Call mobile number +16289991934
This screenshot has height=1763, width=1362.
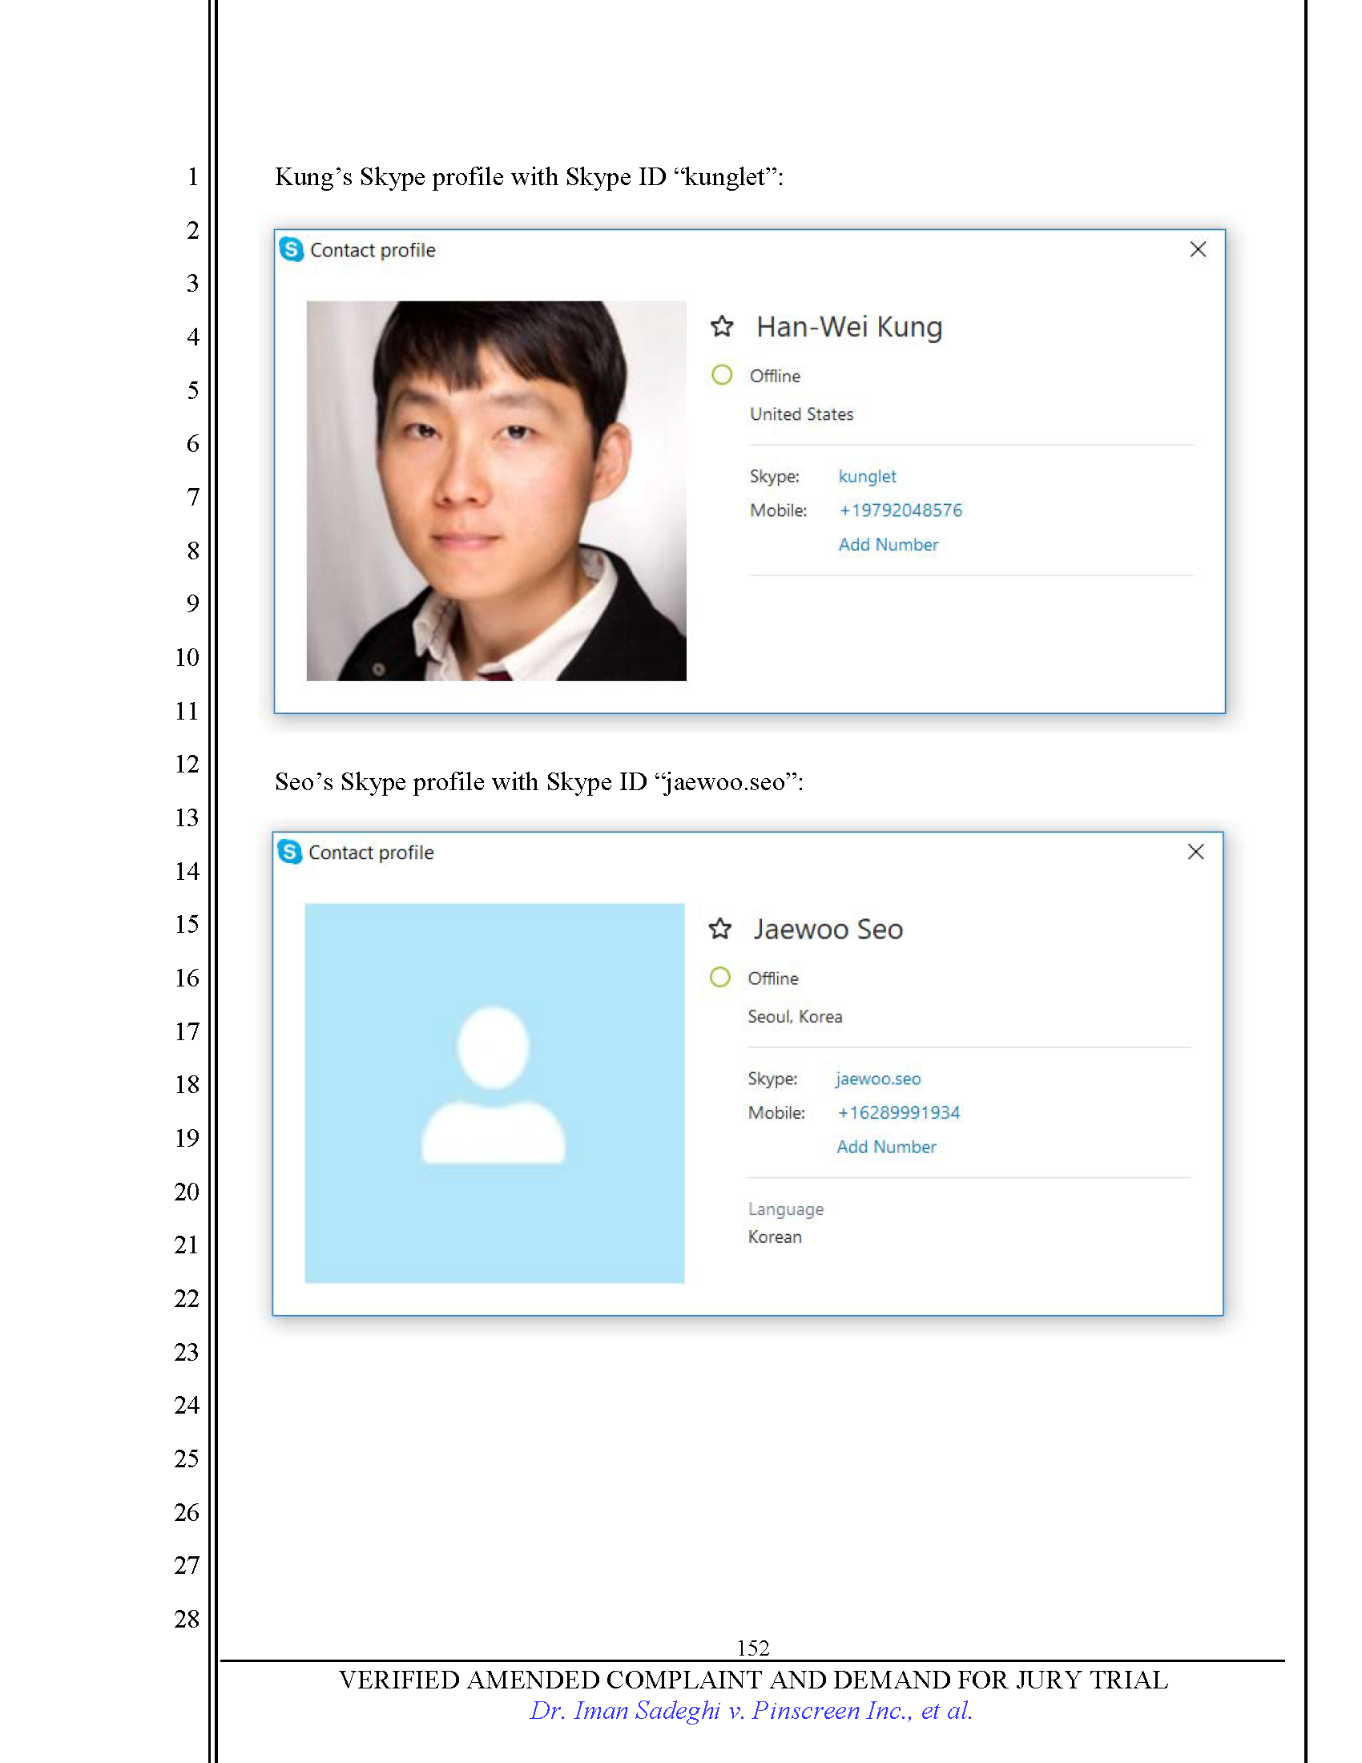pos(898,1112)
